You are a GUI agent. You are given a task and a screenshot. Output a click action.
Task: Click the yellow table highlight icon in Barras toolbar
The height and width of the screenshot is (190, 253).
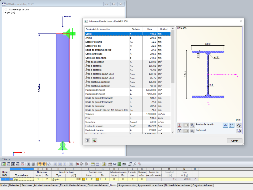pyautogui.click(x=93, y=164)
